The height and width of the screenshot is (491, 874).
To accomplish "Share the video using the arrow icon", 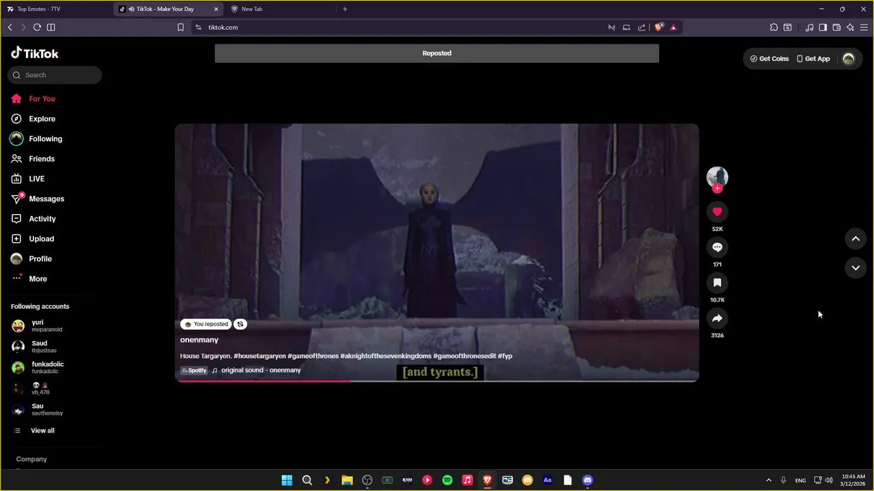I will point(717,318).
